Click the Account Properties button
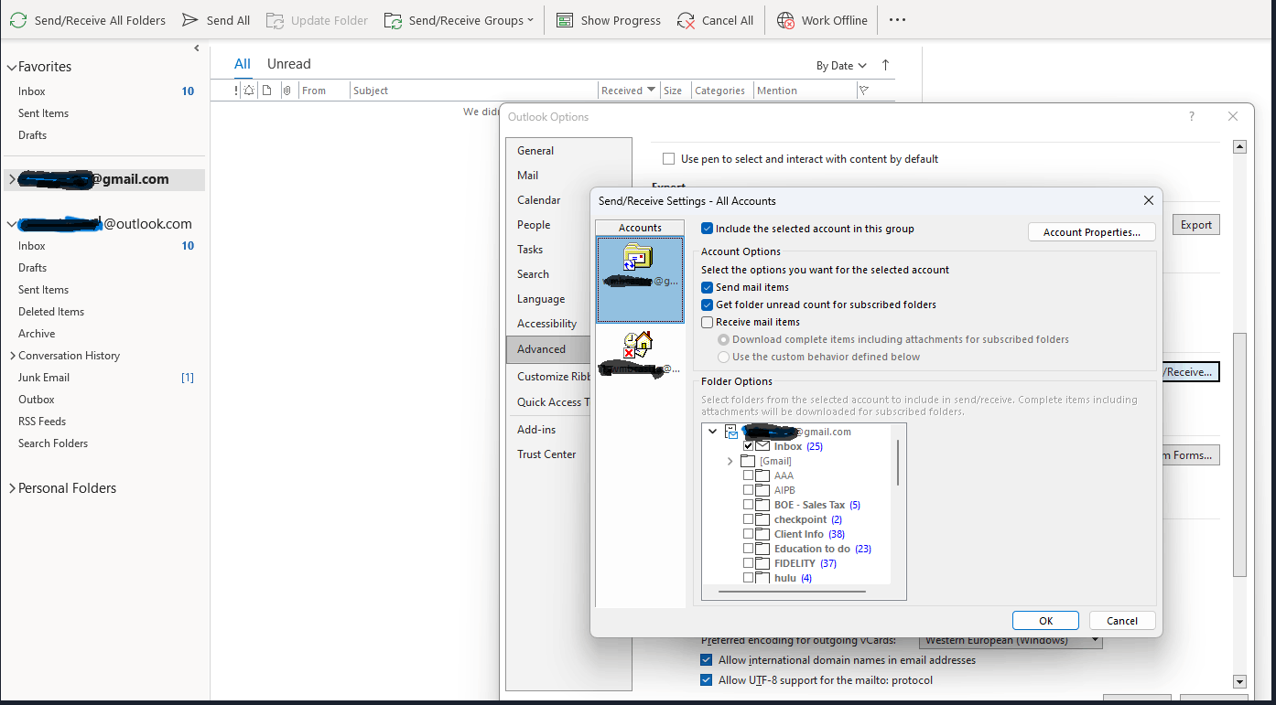The image size is (1276, 705). click(1091, 231)
